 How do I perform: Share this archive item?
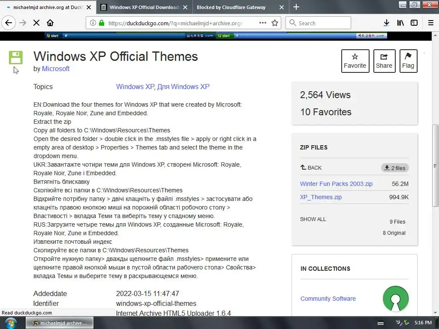384,61
